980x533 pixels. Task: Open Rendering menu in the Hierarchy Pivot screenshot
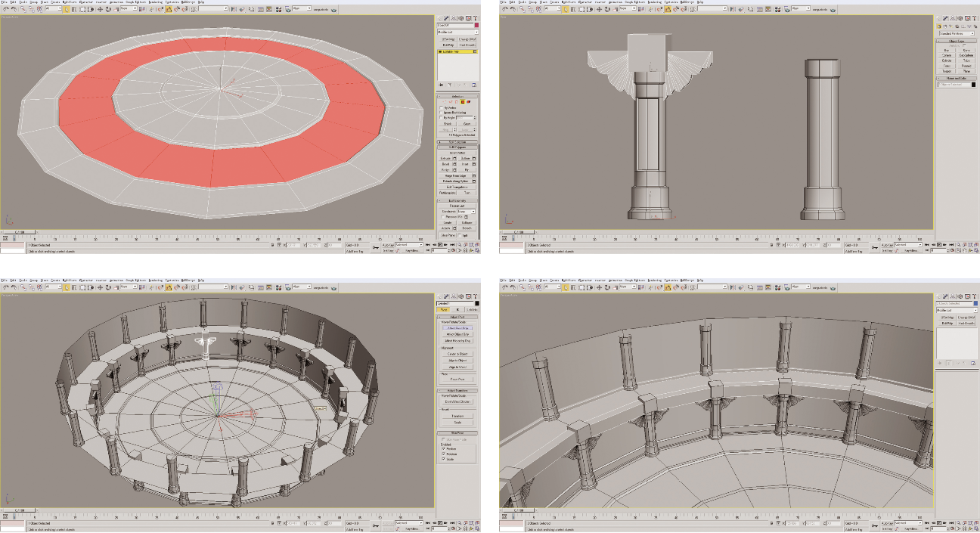click(155, 282)
